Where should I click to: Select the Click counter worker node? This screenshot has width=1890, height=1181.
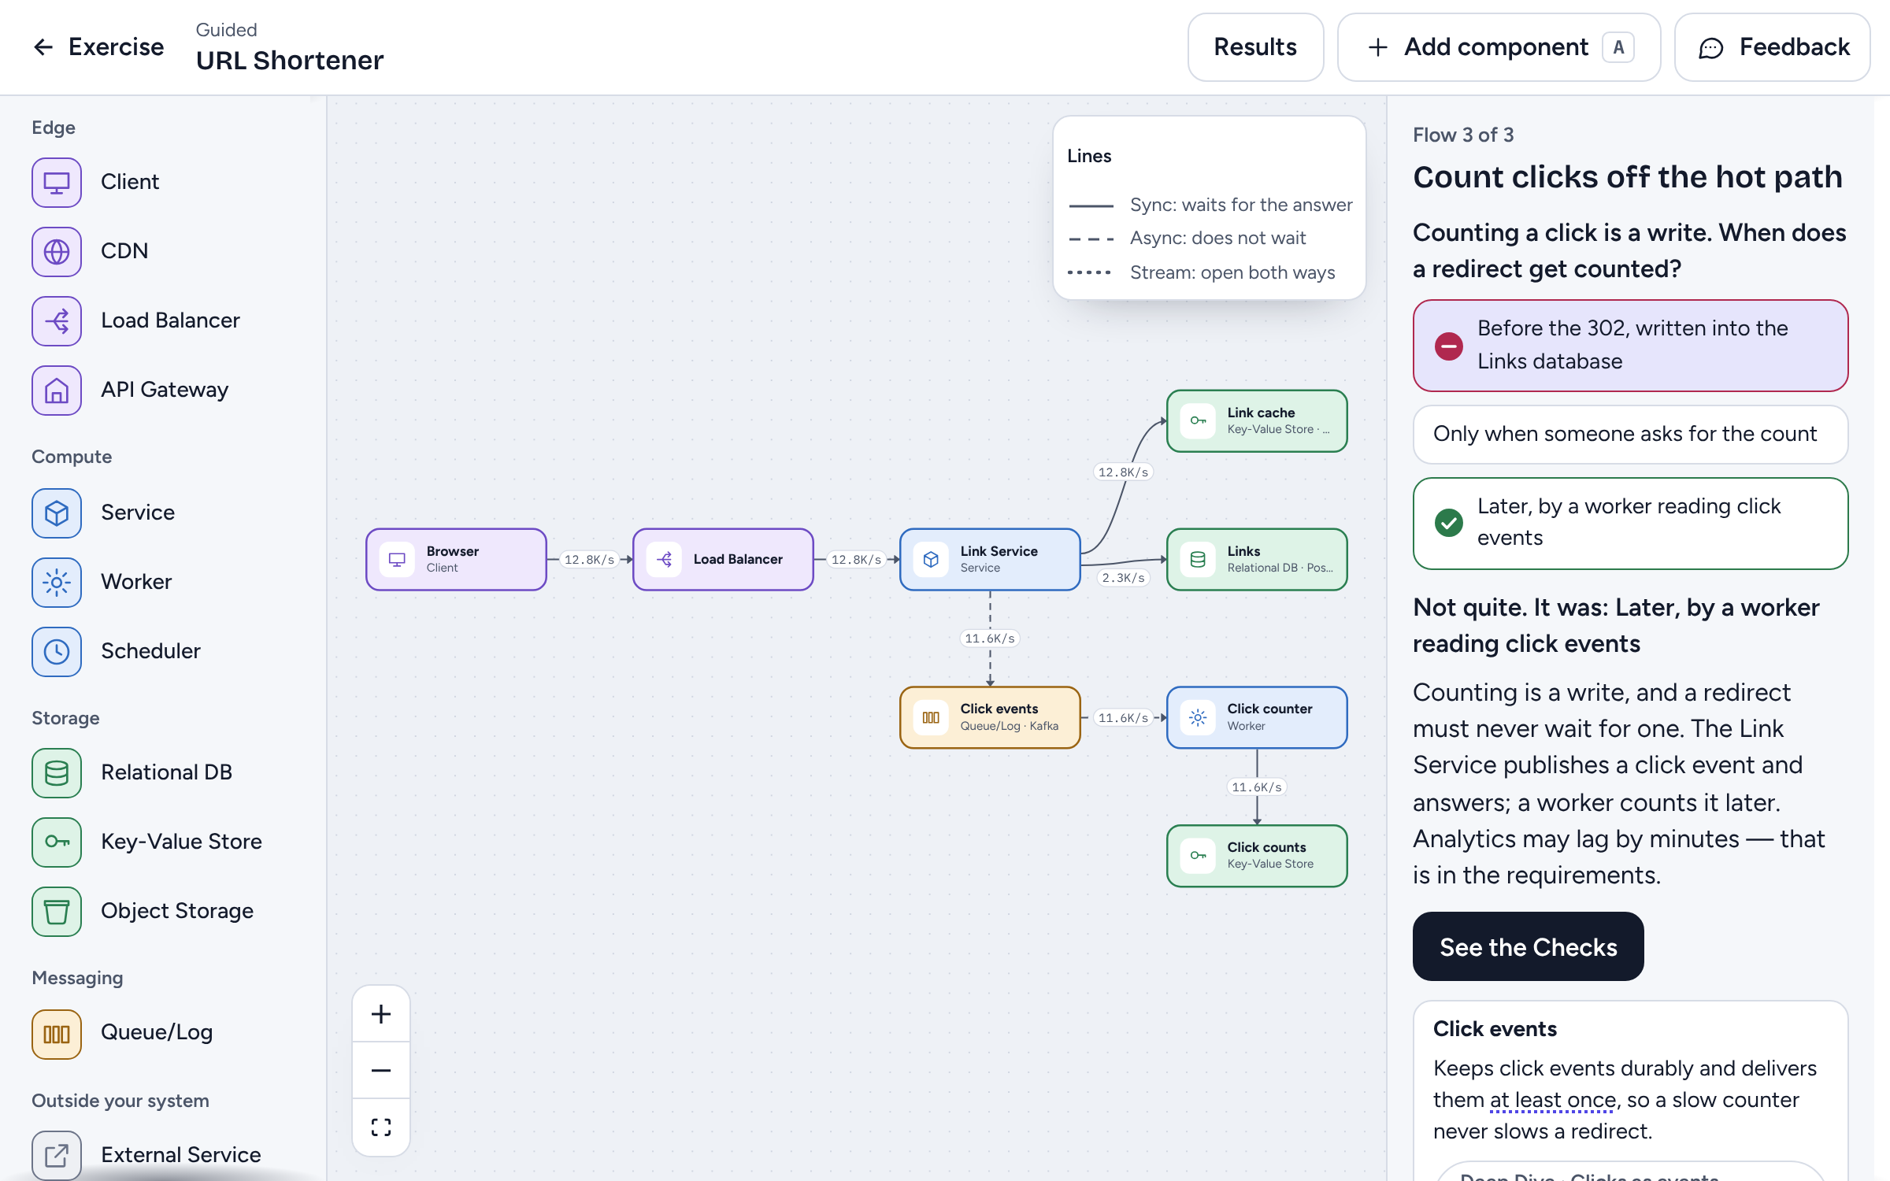[1257, 717]
